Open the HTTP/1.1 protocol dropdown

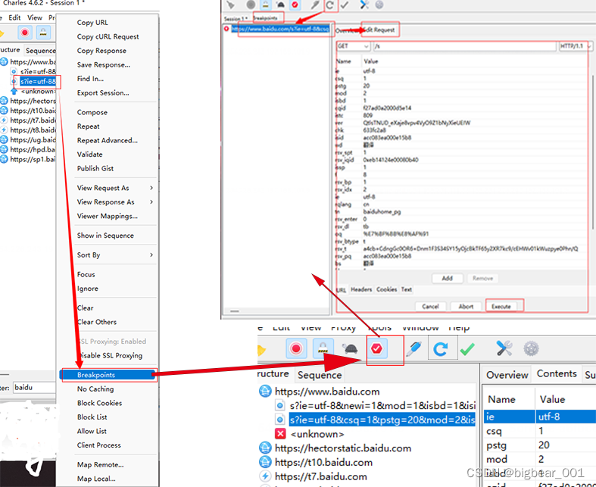pos(575,46)
